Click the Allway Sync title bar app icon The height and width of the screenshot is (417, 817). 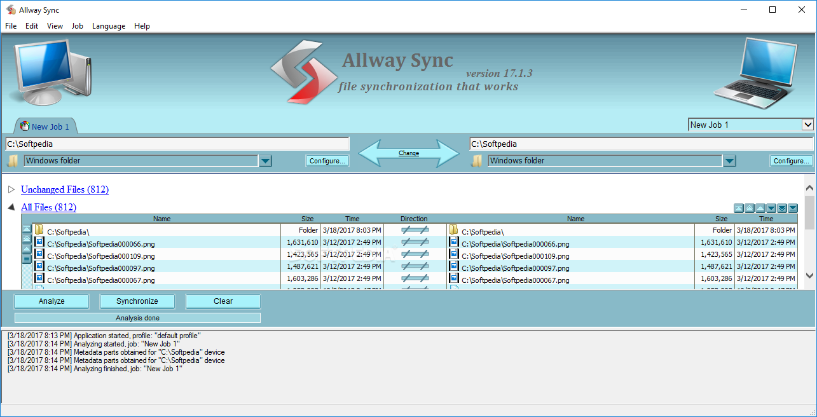(x=11, y=10)
